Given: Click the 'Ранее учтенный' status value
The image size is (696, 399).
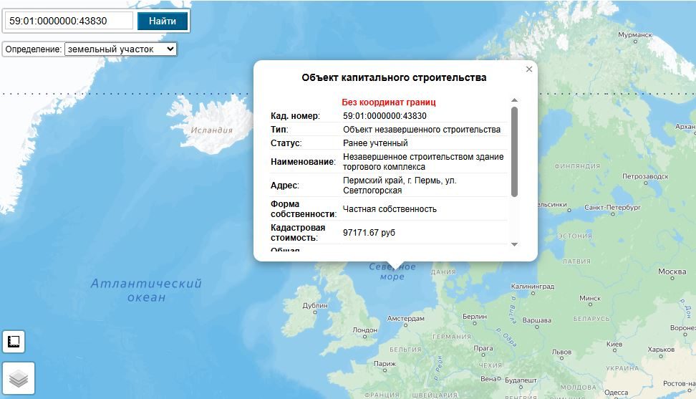Looking at the screenshot, I should 375,143.
